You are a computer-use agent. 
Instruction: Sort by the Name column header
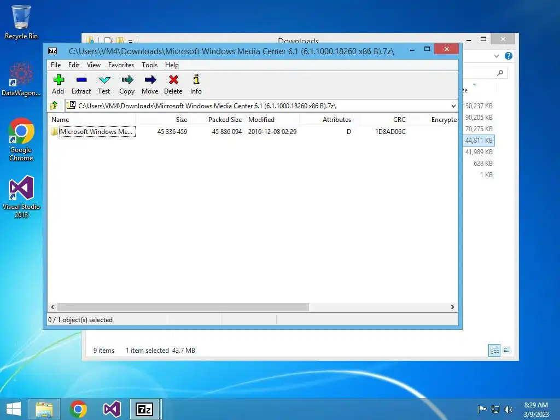click(x=91, y=120)
